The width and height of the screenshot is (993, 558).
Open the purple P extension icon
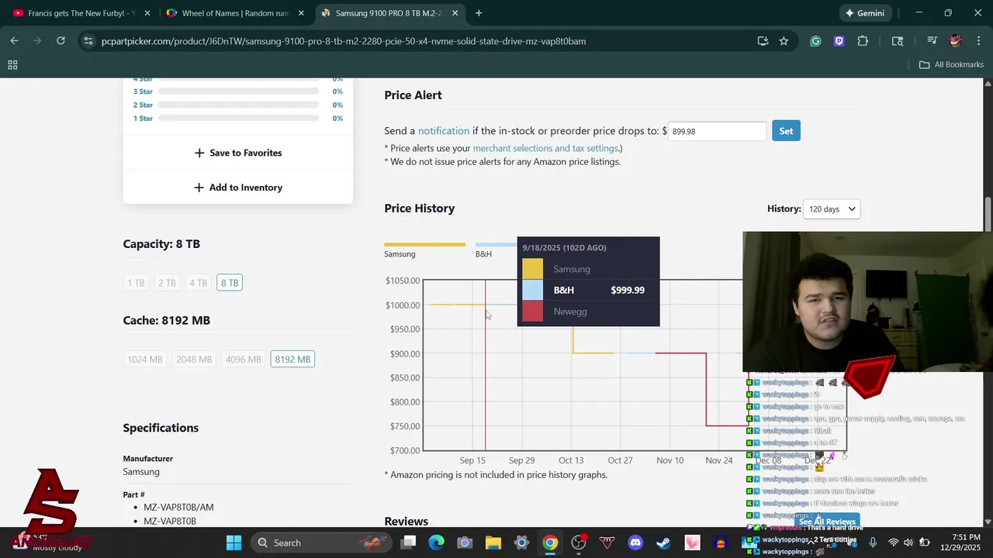click(839, 41)
